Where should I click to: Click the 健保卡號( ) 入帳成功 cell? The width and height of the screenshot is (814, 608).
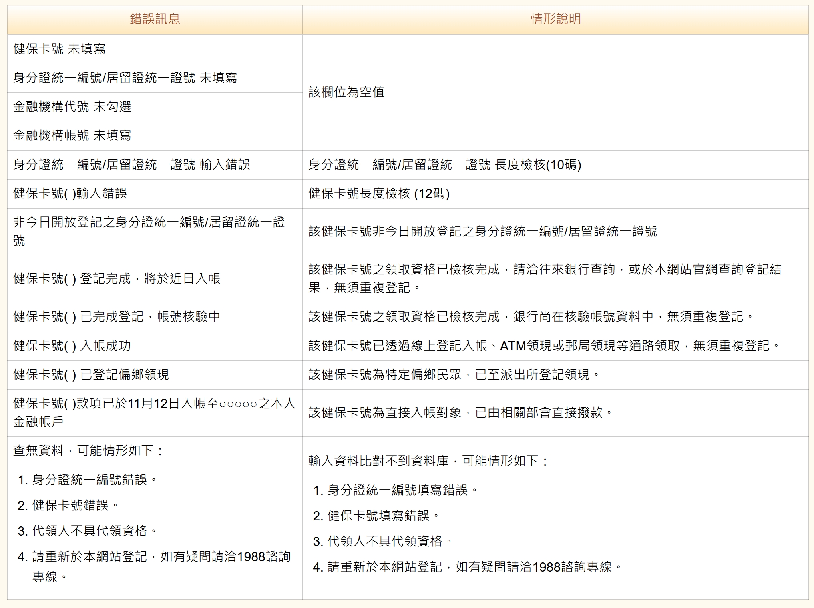click(72, 346)
